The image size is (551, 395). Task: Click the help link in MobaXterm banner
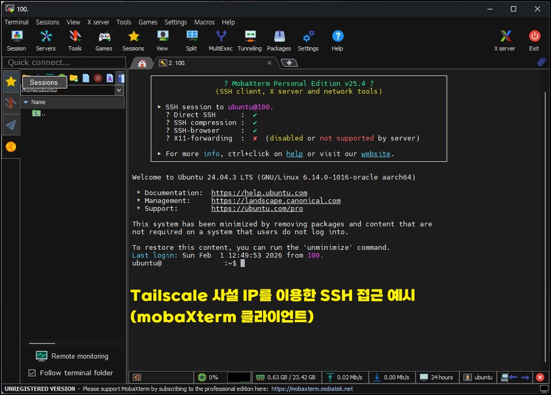(294, 154)
